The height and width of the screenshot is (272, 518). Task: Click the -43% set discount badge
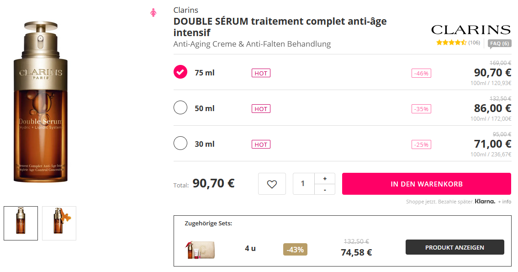pyautogui.click(x=296, y=249)
